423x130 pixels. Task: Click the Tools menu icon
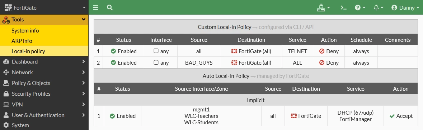tap(6, 20)
